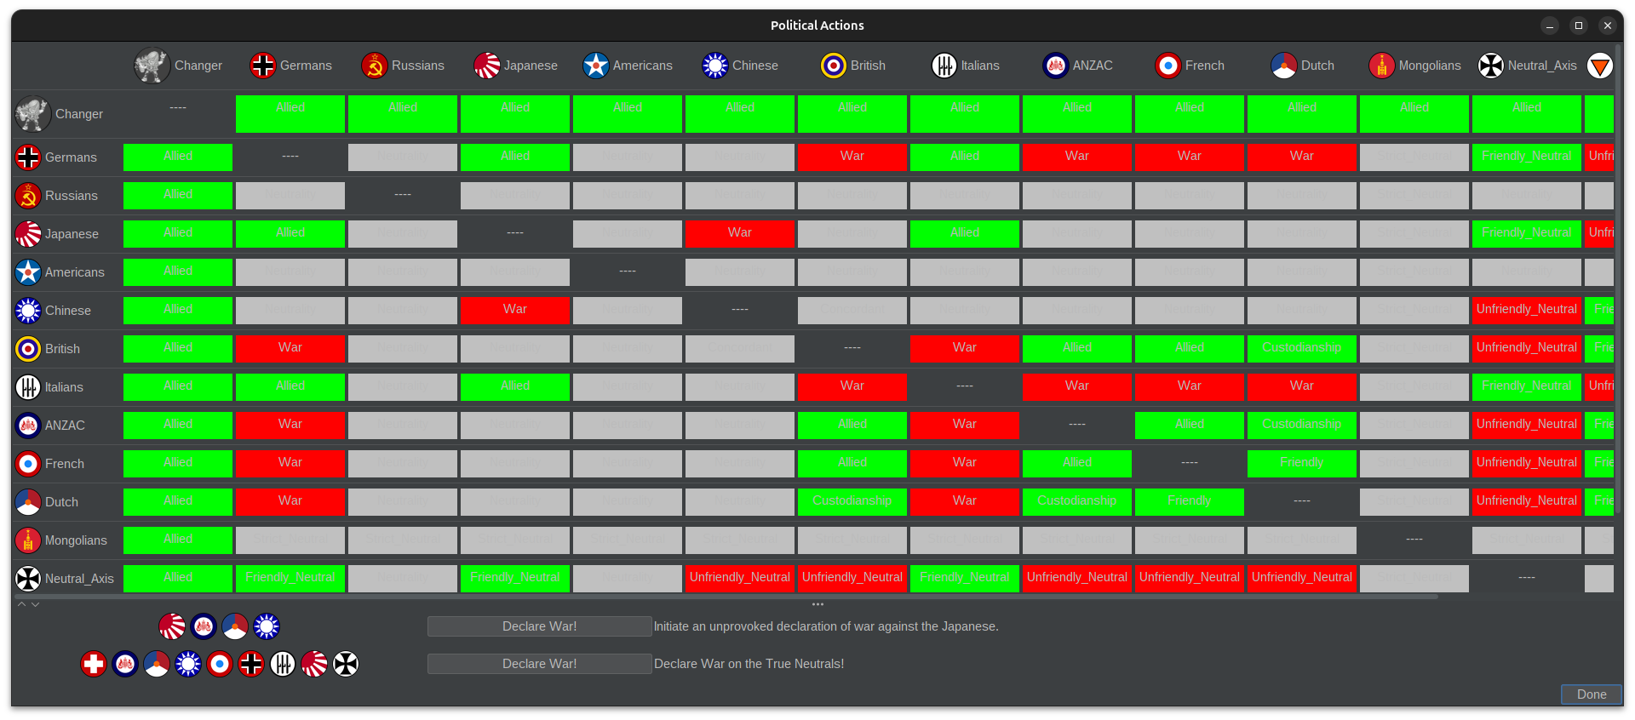1635x720 pixels.
Task: Click the Political Actions window title
Action: pyautogui.click(x=817, y=26)
